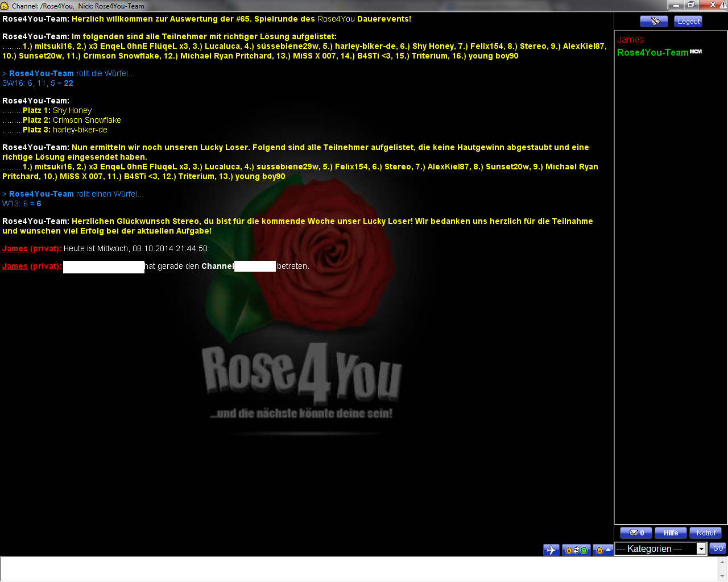Toggle the muted sound speaker button
The height and width of the screenshot is (582, 728).
653,22
